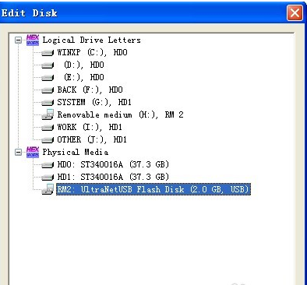Close the Edit Disk dialog
The image size is (307, 285).
click(295, 12)
